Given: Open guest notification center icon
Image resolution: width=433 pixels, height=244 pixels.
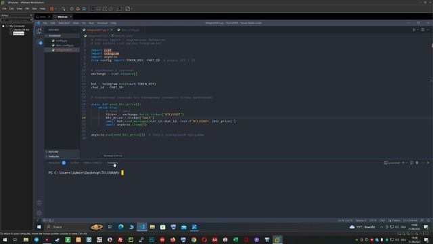Looking at the screenshot, I should point(426,227).
